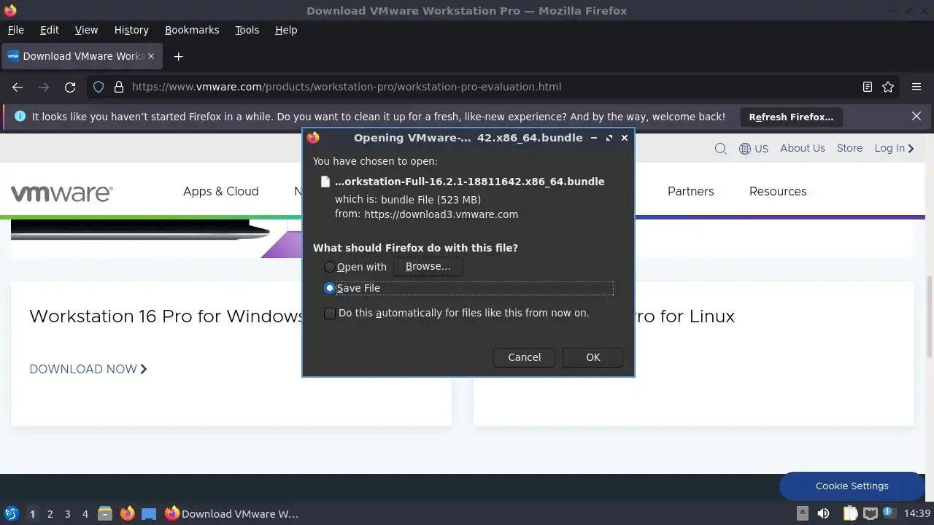Dismiss the Refresh Firefox notification bar
Screen dimensions: 934x525
coord(916,116)
